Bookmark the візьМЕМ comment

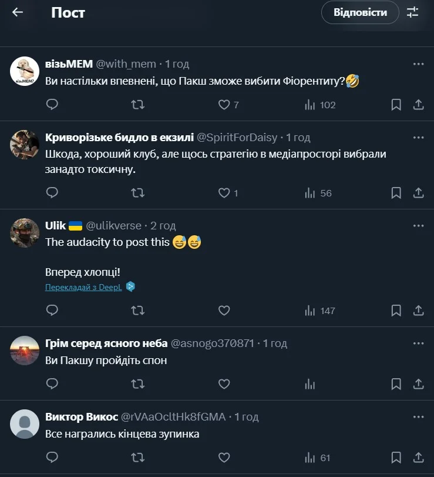pos(396,105)
